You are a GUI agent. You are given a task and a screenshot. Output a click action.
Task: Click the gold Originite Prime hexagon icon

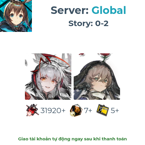[x=76, y=110]
